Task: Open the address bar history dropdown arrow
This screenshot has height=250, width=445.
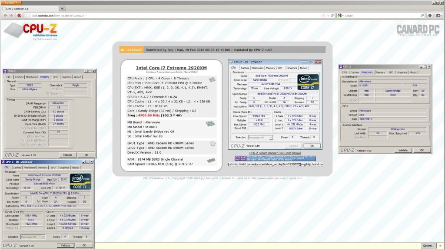Action: (328, 16)
